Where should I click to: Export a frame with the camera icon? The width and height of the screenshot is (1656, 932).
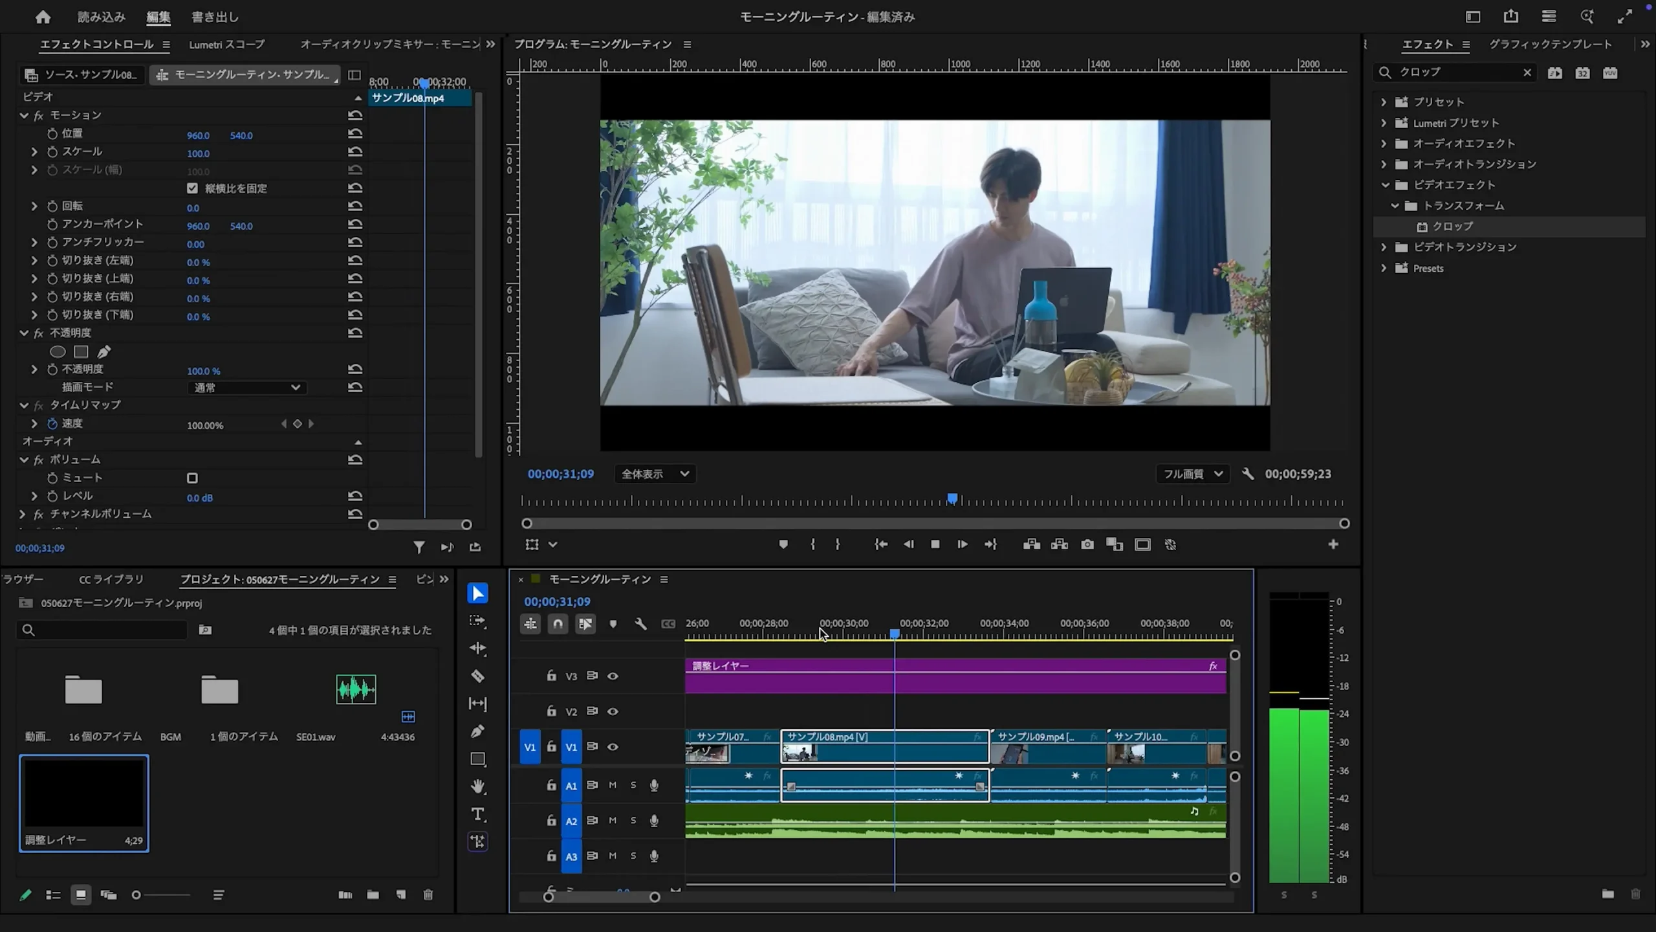1087,544
